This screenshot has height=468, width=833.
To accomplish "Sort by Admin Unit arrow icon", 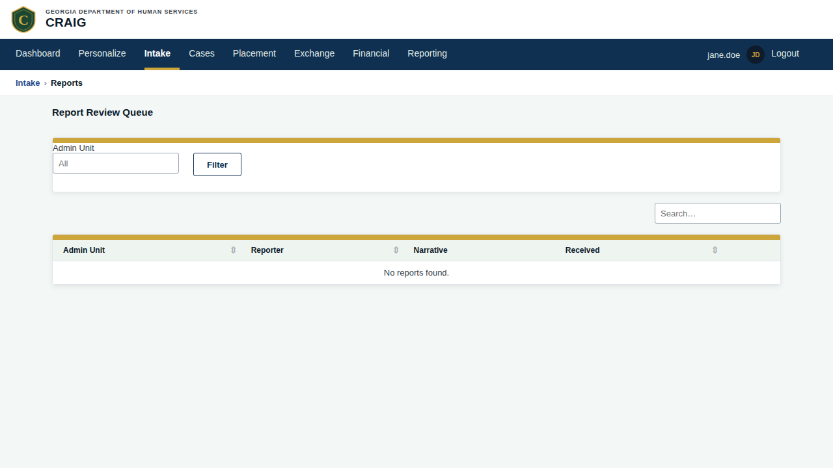I will click(233, 250).
